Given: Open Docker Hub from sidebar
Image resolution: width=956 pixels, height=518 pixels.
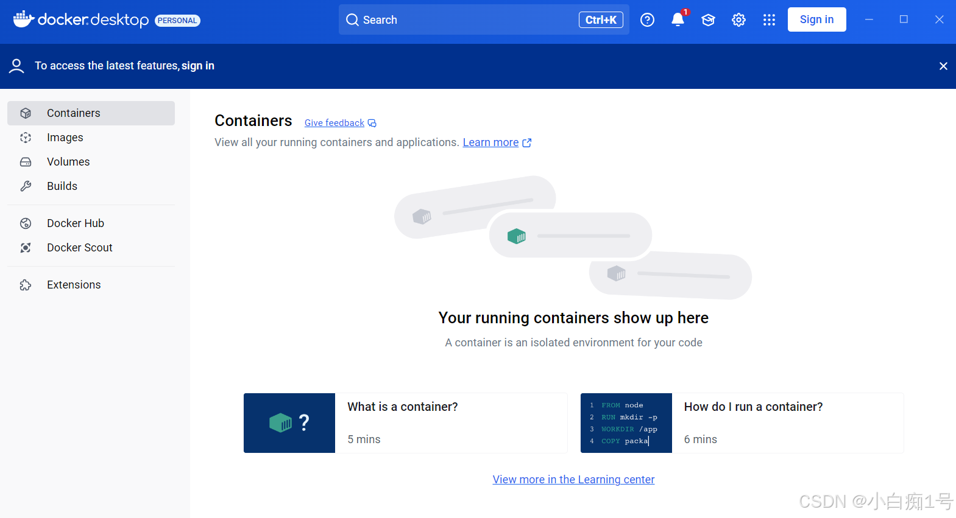Looking at the screenshot, I should coord(91,223).
